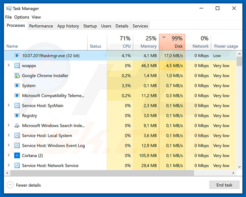
Task: Sort by the Name column header
Action: [x=46, y=42]
